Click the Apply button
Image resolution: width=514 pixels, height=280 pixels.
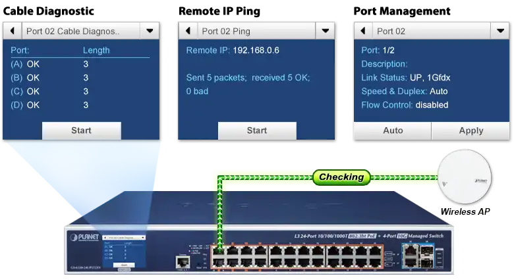[471, 130]
